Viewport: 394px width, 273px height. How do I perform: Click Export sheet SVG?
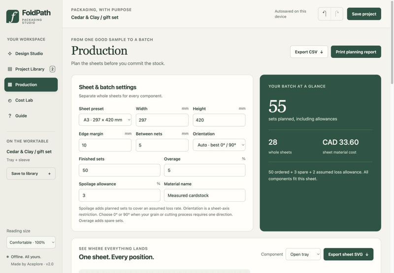point(348,254)
